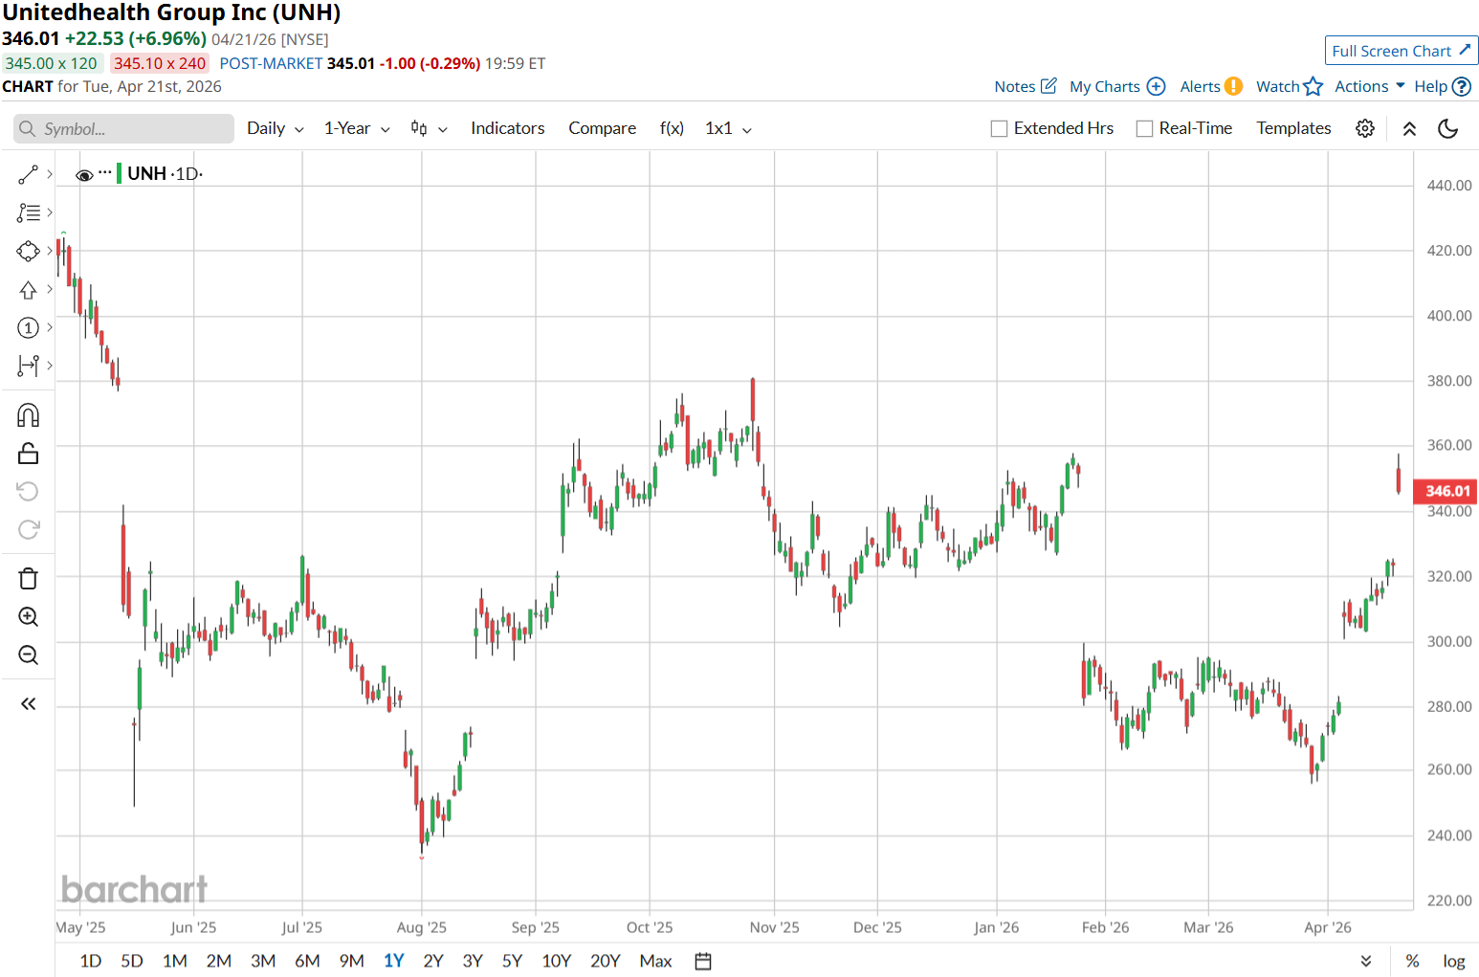The image size is (1479, 977).
Task: Select the Max time range
Action: [x=655, y=961]
